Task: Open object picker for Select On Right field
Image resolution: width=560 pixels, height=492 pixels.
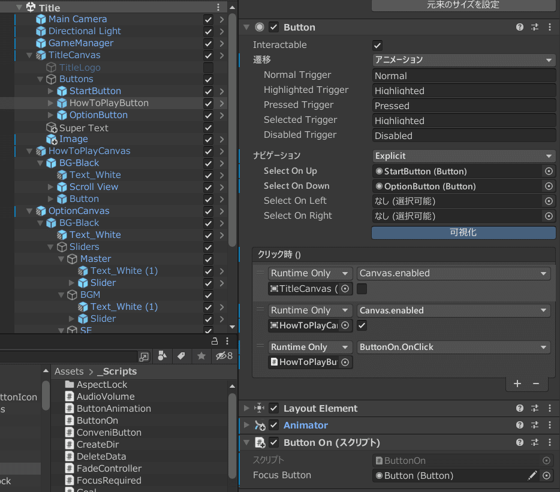Action: point(549,216)
